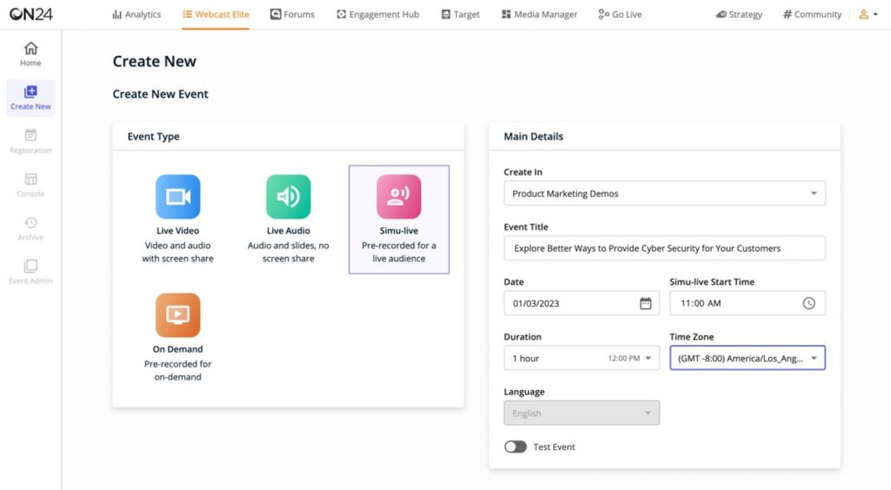
Task: Click the 'Main Details' heading
Action: (x=533, y=136)
